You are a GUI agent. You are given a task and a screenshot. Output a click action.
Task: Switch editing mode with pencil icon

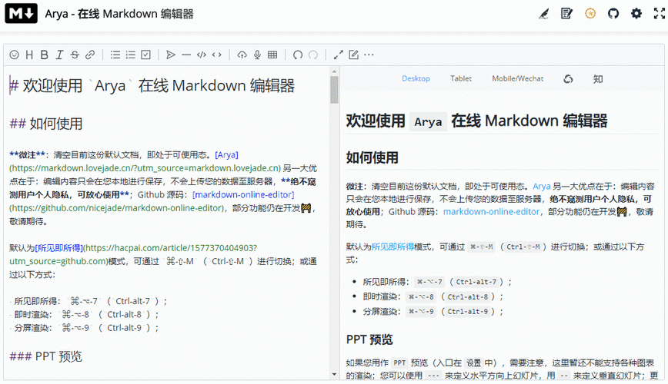(353, 55)
